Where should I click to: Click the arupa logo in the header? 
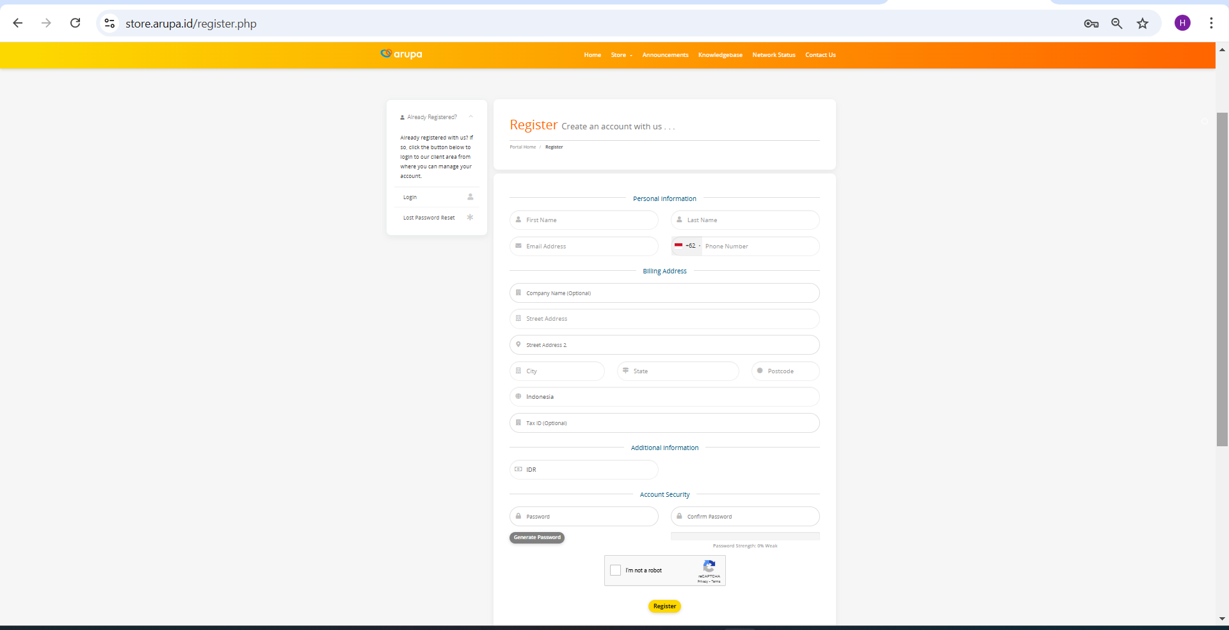[x=401, y=54]
